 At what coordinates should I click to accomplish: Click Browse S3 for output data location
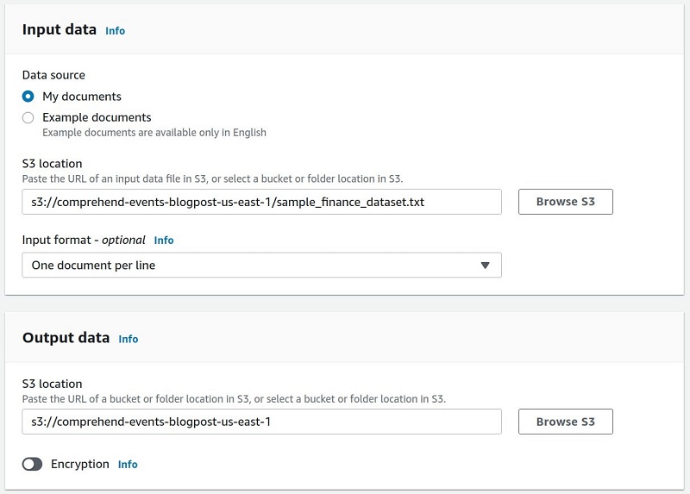(x=566, y=422)
